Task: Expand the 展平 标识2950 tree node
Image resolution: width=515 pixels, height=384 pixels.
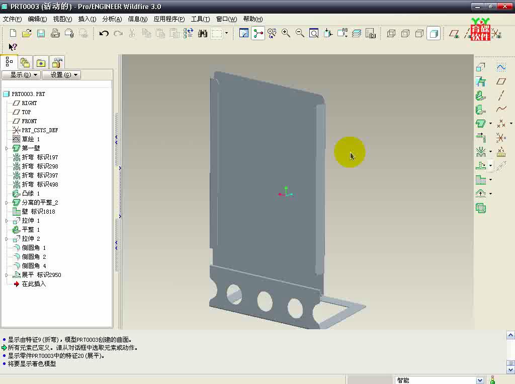Action: (7, 275)
